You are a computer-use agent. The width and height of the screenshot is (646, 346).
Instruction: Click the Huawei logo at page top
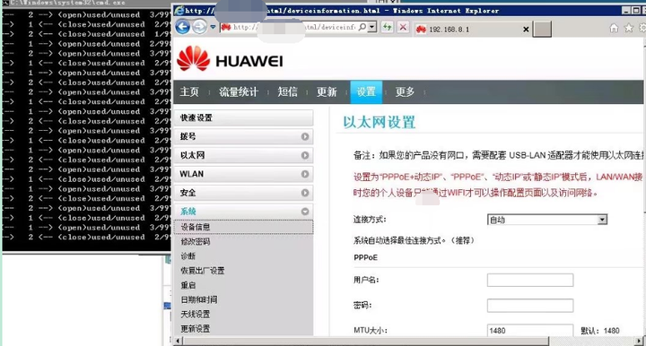click(230, 59)
